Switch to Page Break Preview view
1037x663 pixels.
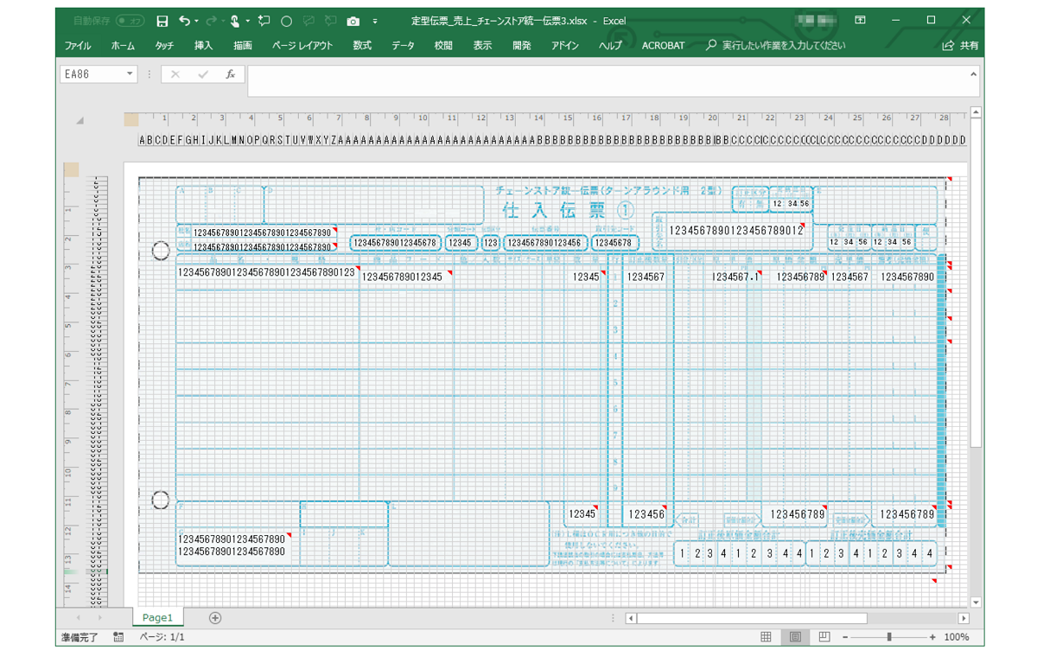coord(824,637)
